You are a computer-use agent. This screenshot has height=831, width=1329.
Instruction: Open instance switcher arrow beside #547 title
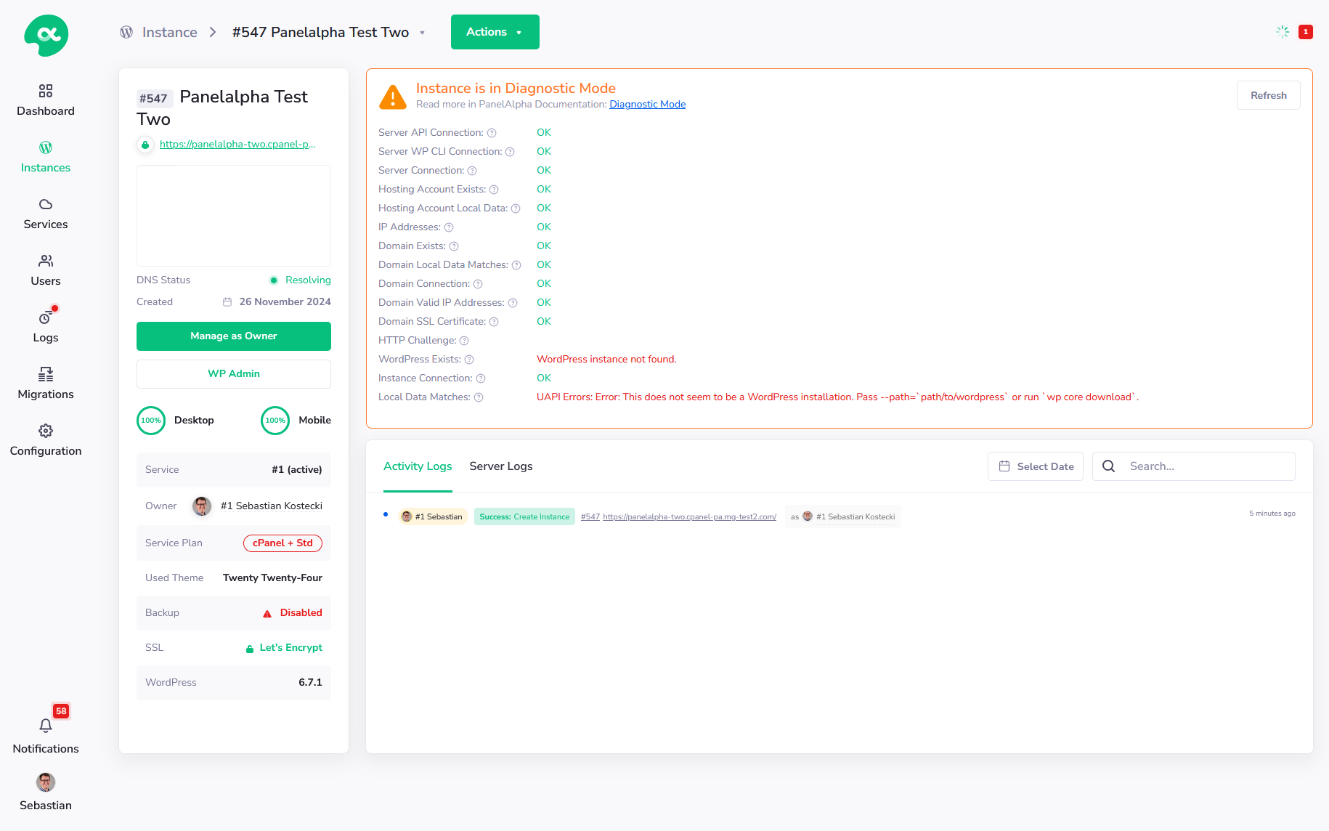coord(422,33)
